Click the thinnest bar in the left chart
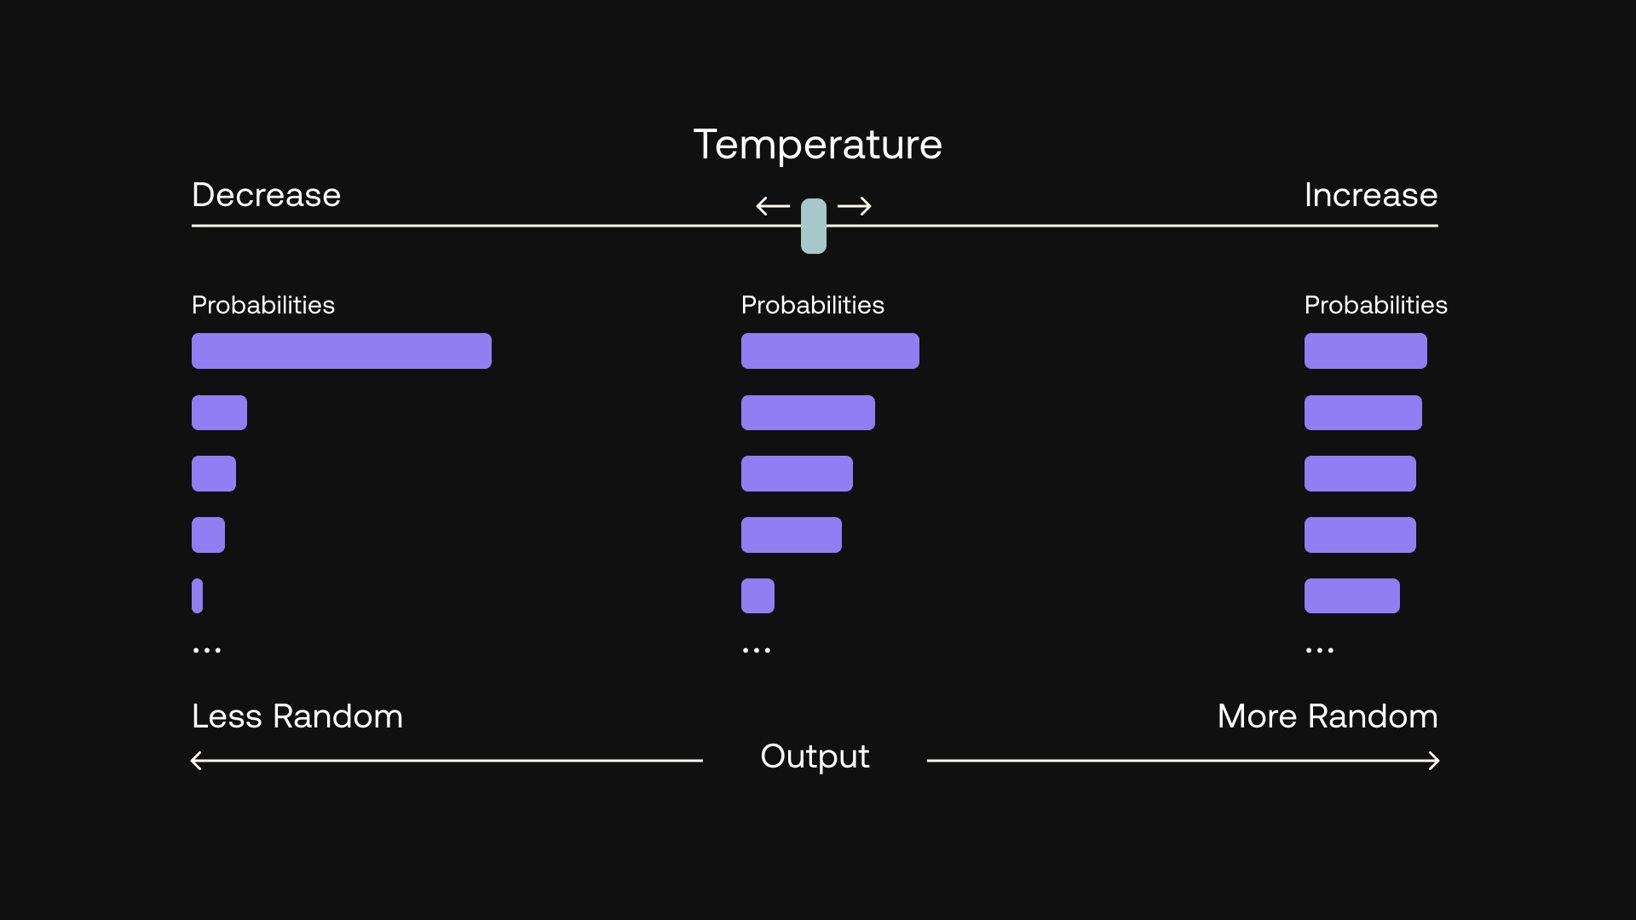Viewport: 1636px width, 920px height. pyautogui.click(x=198, y=595)
